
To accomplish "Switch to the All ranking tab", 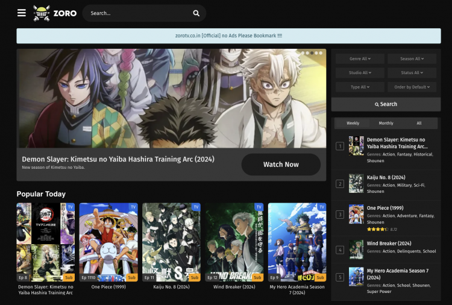I will [x=419, y=123].
